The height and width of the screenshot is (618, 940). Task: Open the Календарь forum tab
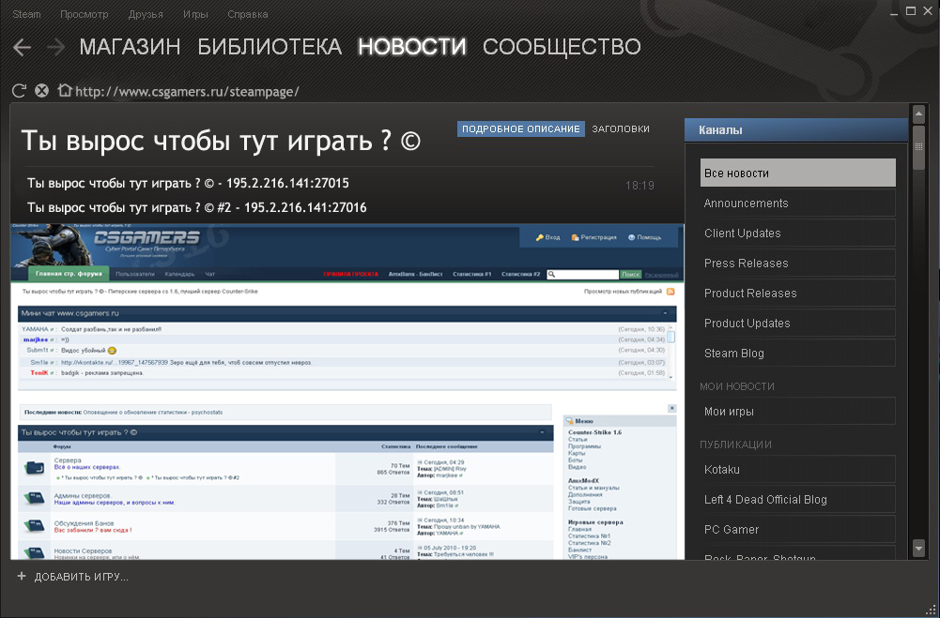pos(180,274)
